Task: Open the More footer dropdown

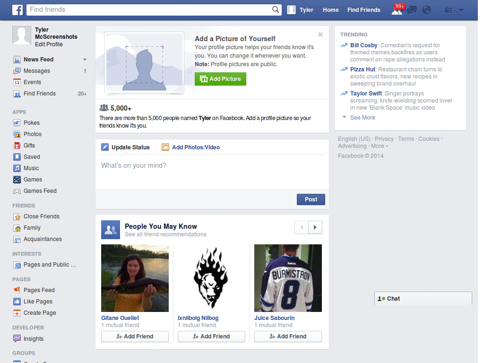Action: point(380,146)
